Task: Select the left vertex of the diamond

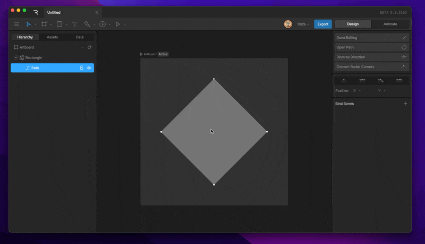Action: (161, 132)
